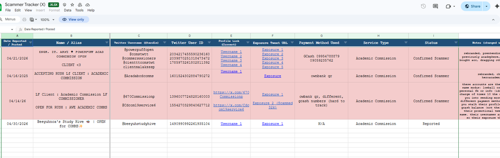Select the 04/14/26 date cell
Screen dimensions: 500x158
point(17,101)
